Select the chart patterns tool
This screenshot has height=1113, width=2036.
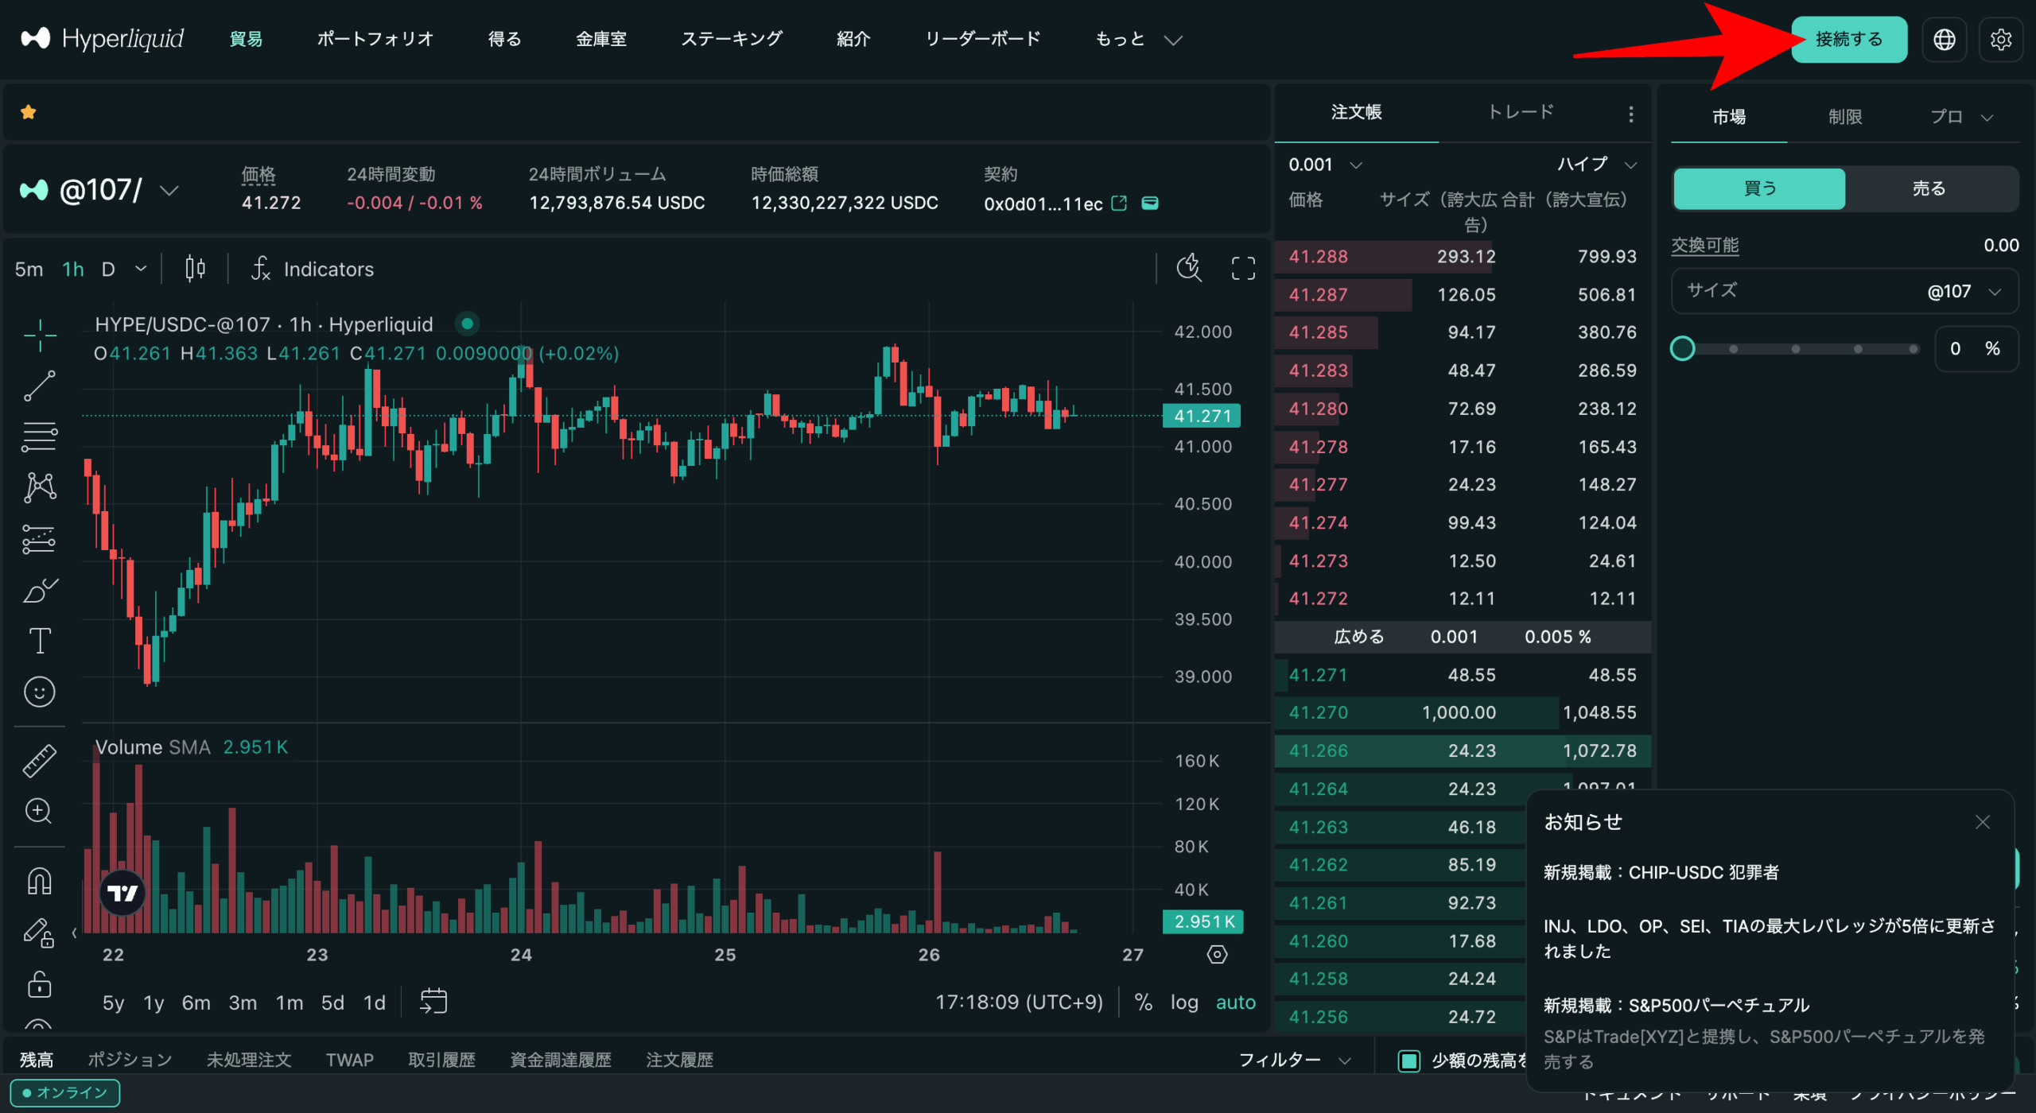click(39, 487)
